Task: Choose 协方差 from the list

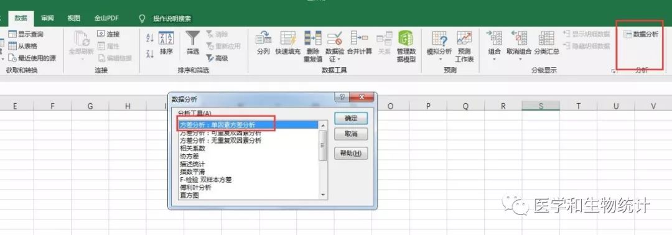Action: pos(248,156)
